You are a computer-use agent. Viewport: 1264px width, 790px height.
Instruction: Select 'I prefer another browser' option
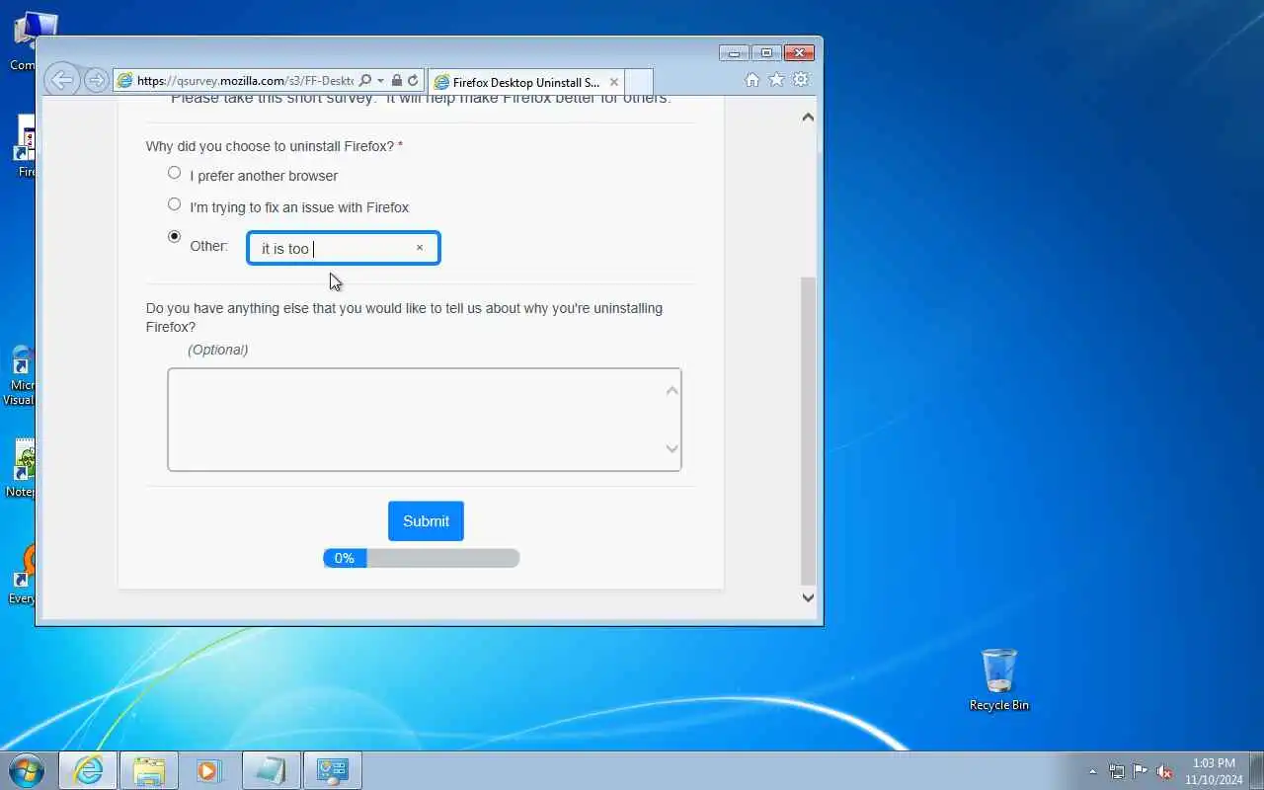click(175, 173)
